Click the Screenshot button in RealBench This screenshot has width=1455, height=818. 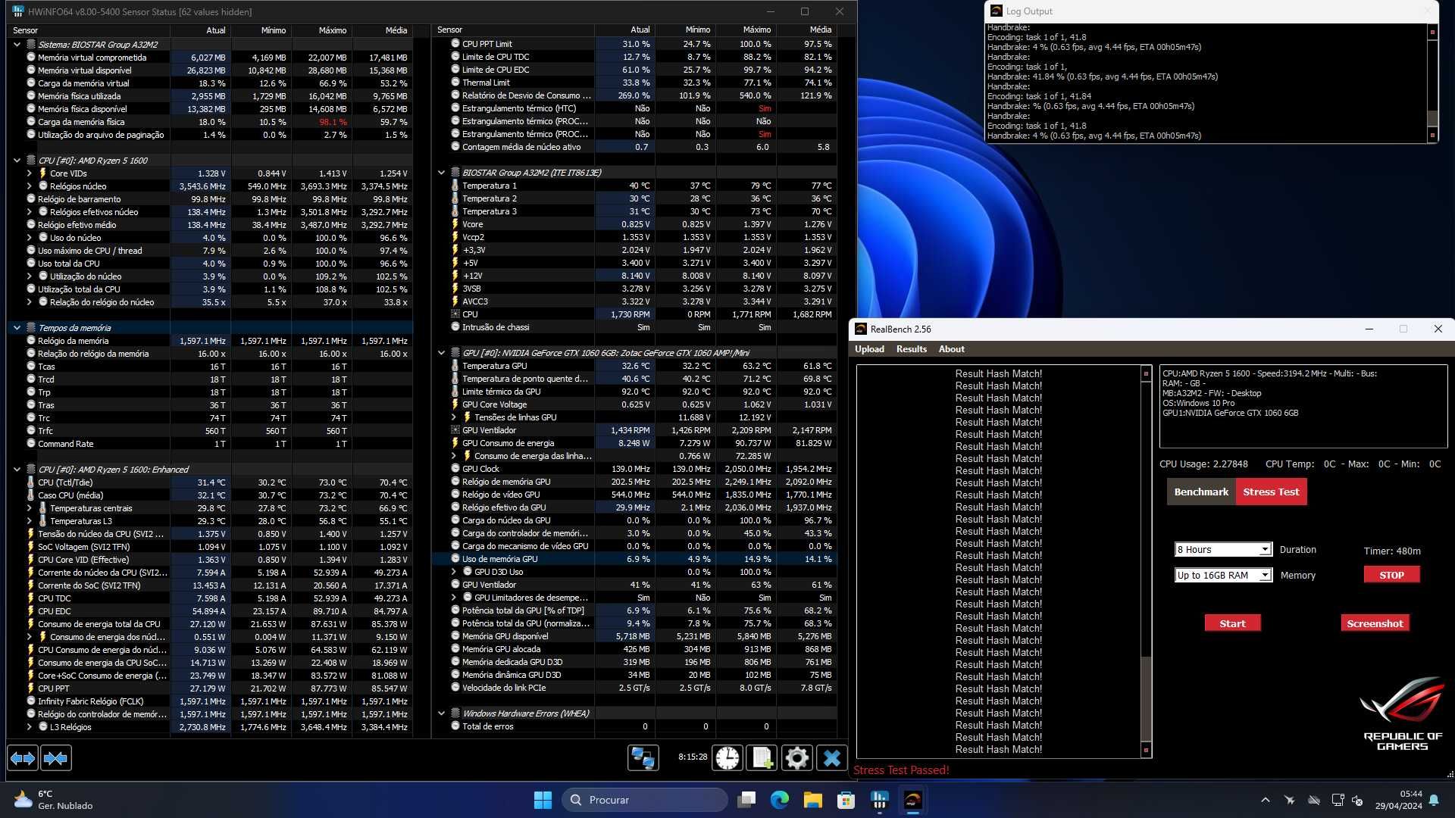click(x=1375, y=623)
